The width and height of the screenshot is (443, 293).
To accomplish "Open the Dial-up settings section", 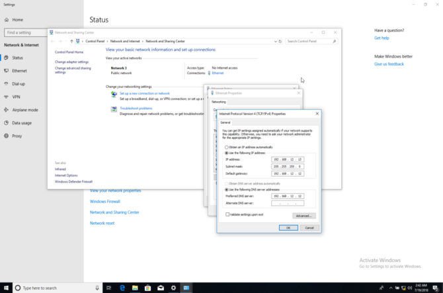I will tap(19, 84).
